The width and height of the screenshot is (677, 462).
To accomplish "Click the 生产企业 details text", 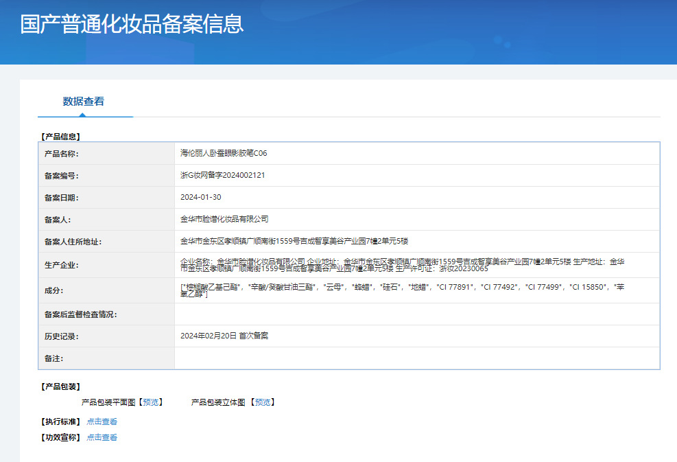I will click(403, 265).
